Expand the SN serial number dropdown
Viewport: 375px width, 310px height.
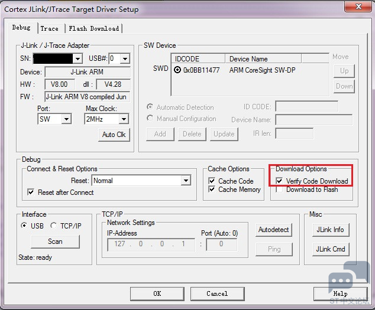pos(77,59)
